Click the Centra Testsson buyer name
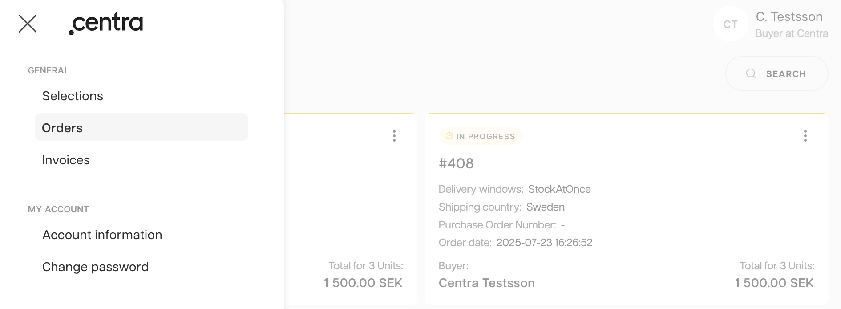 [487, 283]
